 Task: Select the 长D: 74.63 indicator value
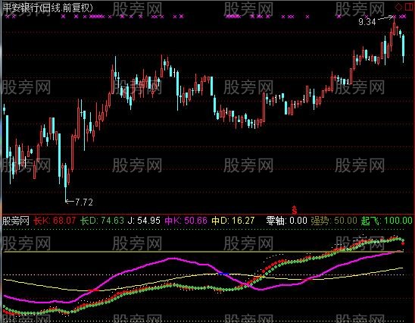point(102,221)
